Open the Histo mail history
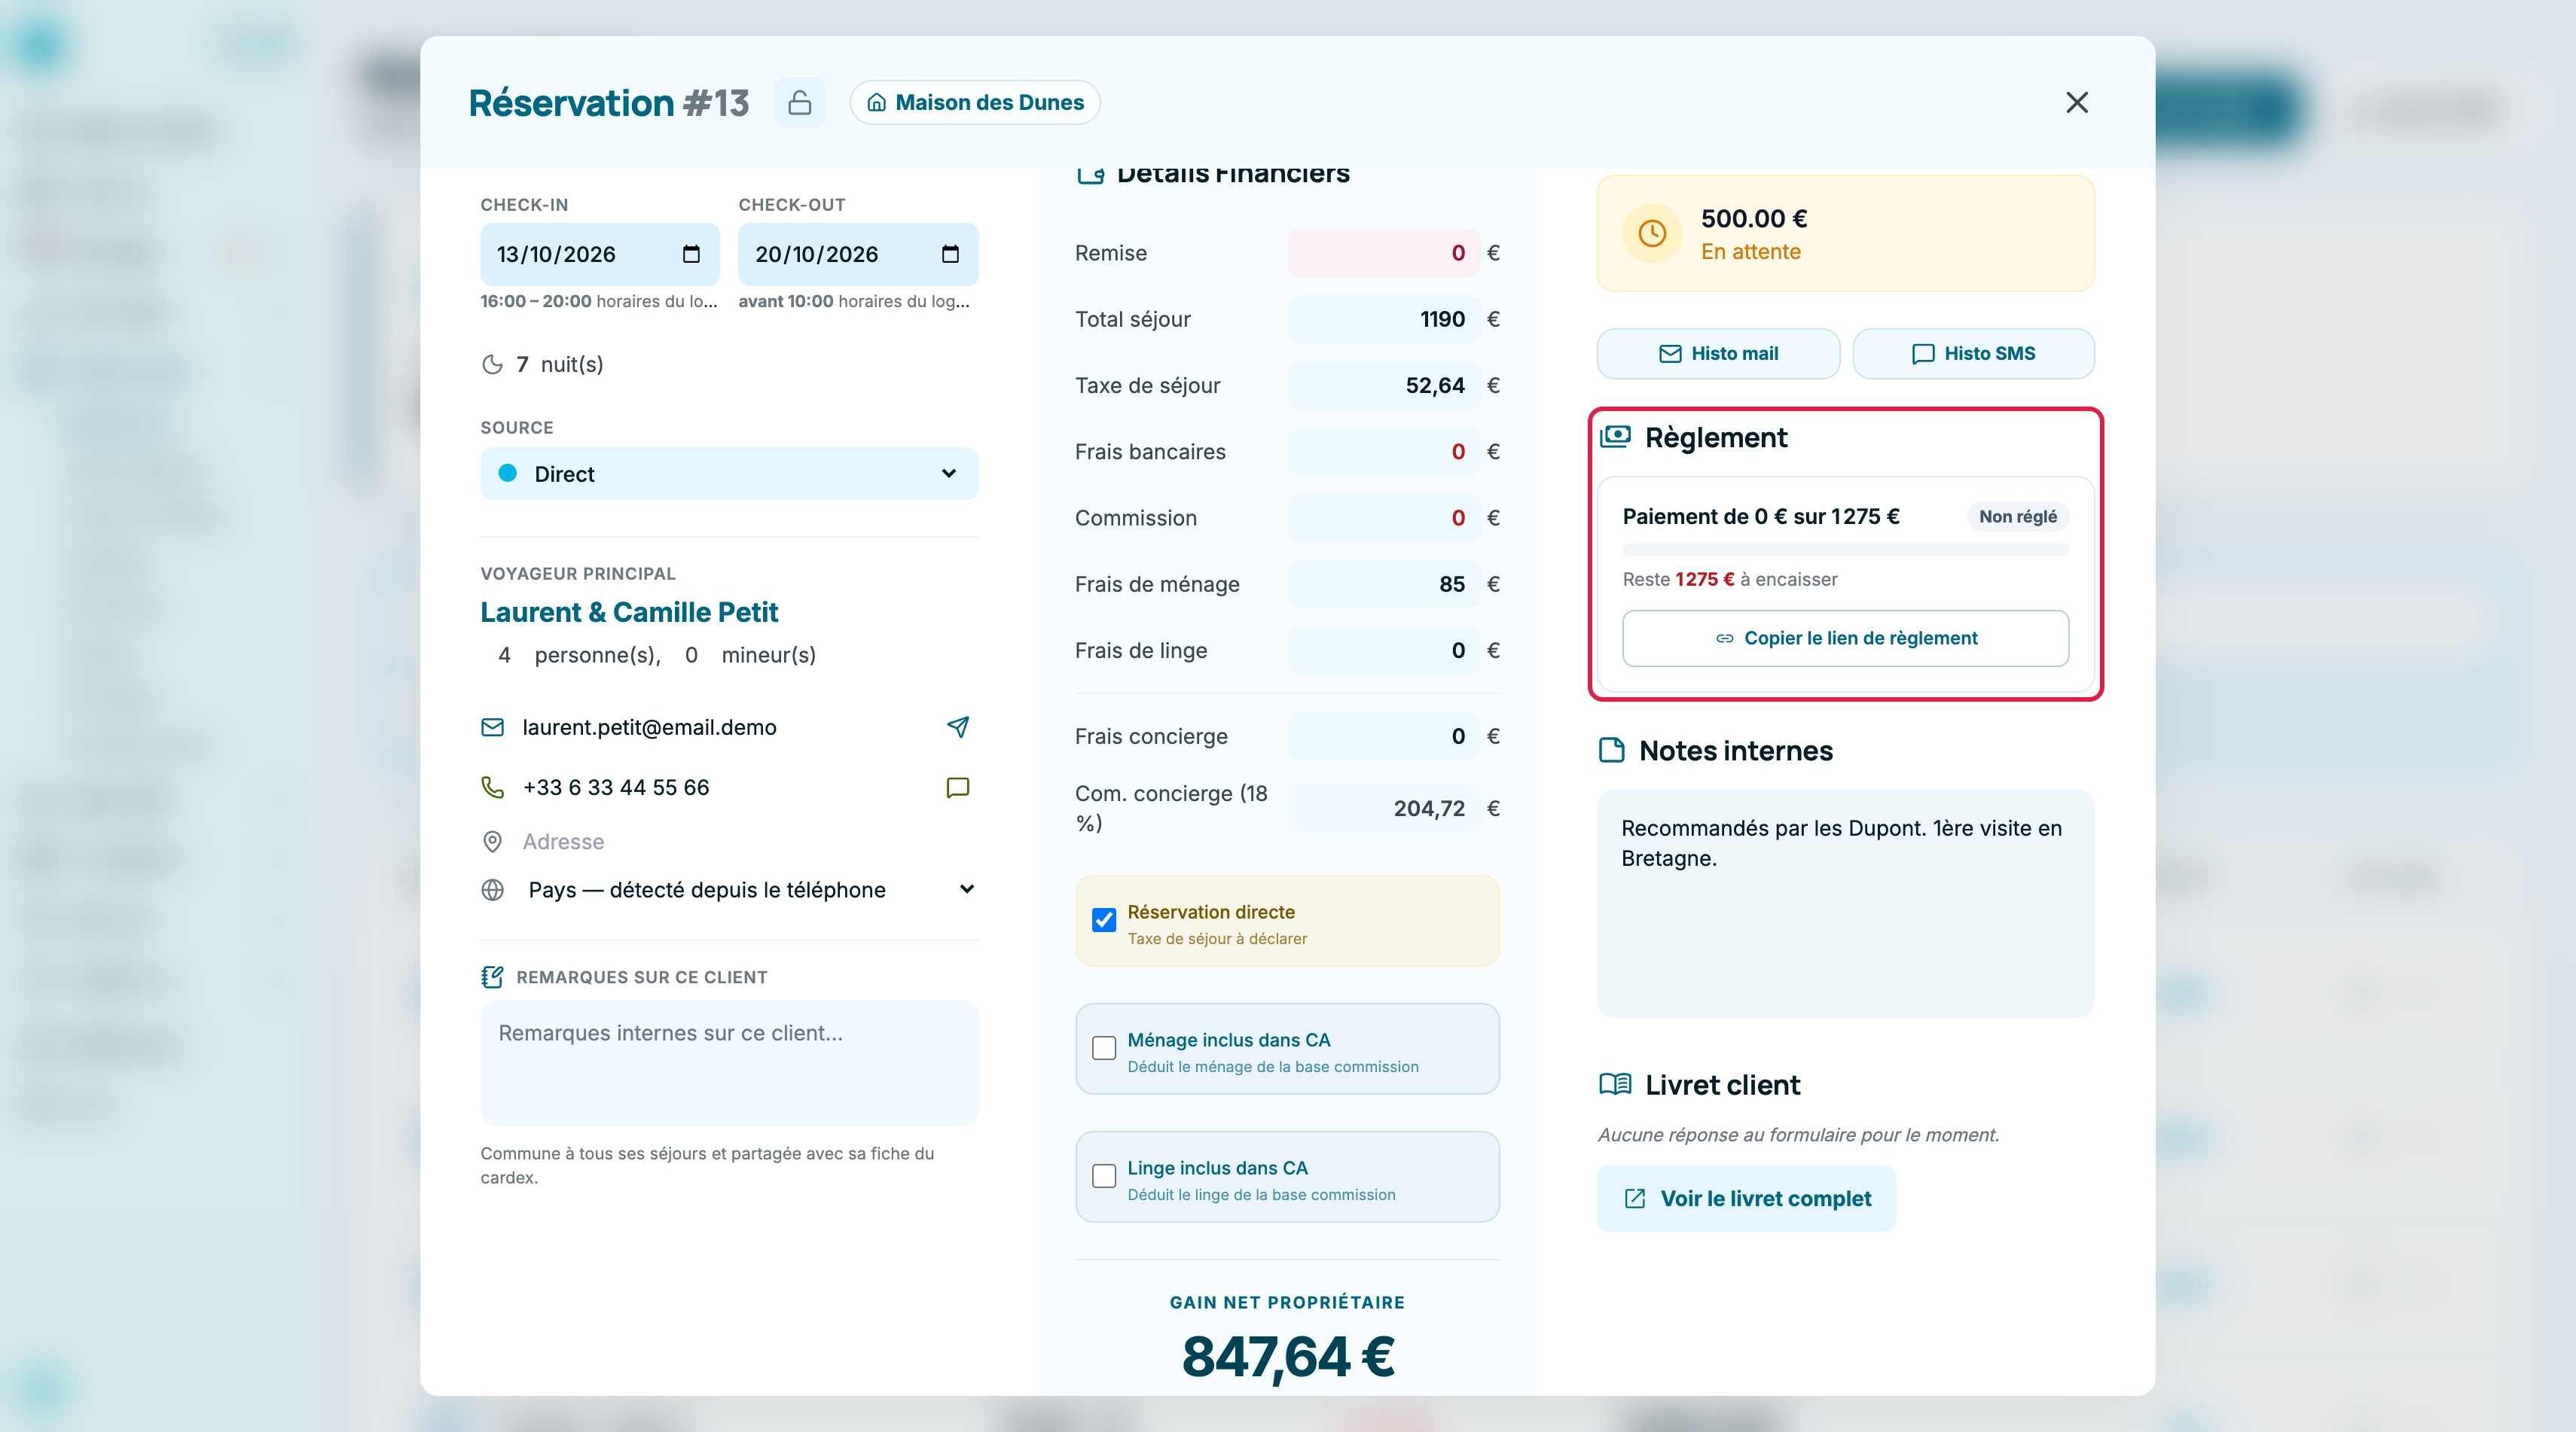Image resolution: width=2576 pixels, height=1432 pixels. [x=1718, y=354]
